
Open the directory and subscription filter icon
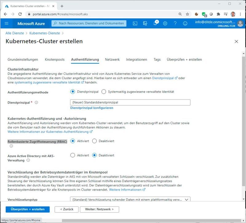pyautogui.click(x=145, y=24)
